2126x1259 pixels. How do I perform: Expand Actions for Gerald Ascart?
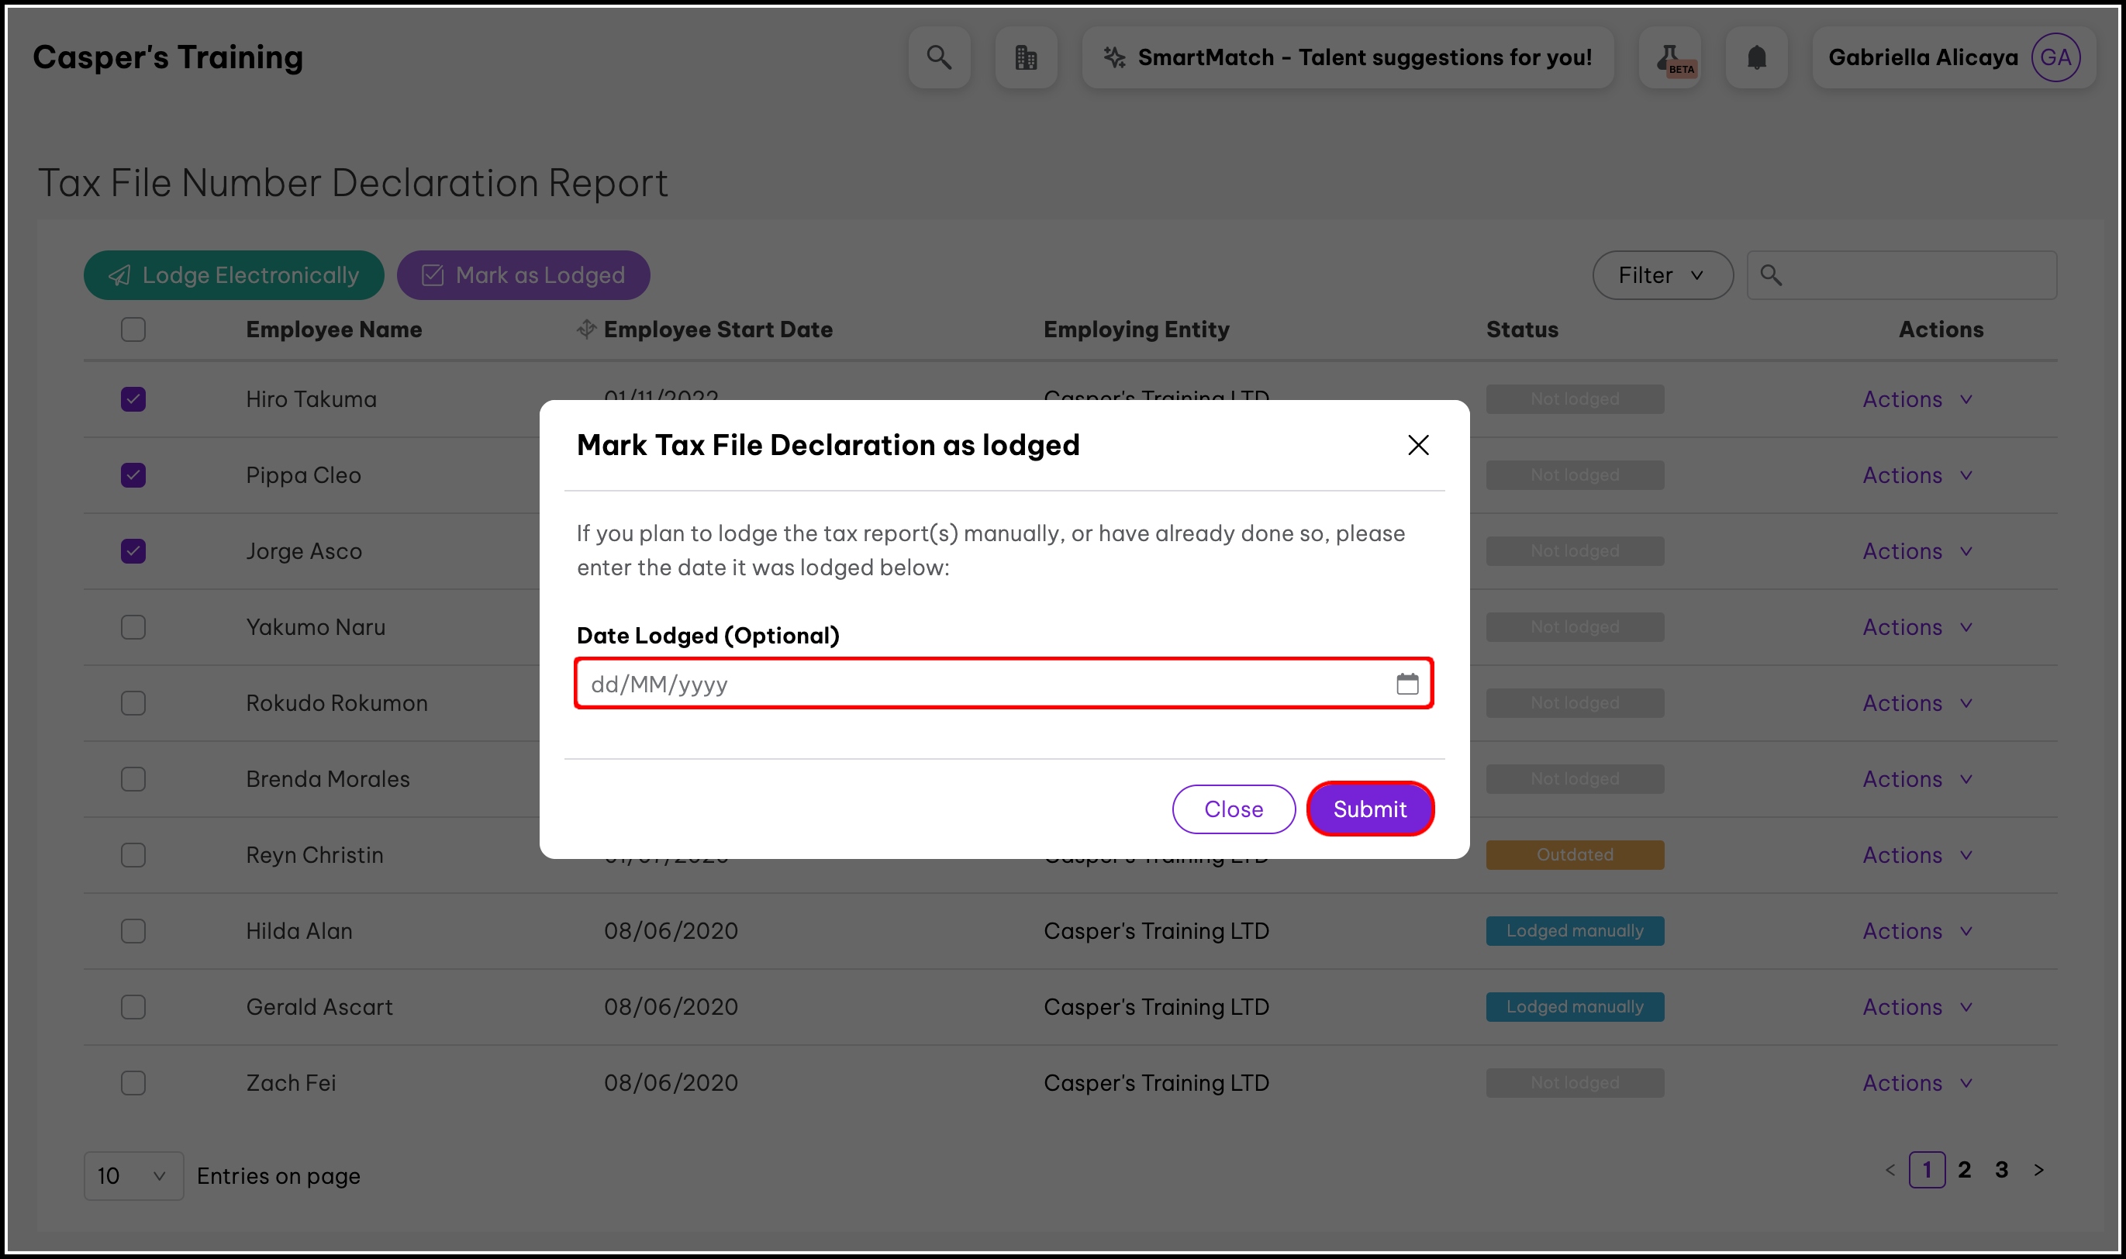[1917, 1006]
